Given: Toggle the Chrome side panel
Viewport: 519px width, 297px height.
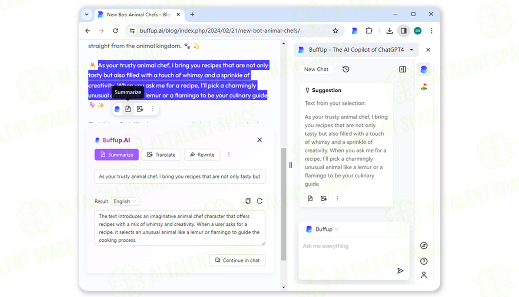Looking at the screenshot, I should 404,31.
